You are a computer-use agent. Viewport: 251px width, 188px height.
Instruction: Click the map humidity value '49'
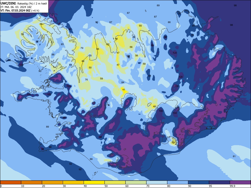pos(83,61)
